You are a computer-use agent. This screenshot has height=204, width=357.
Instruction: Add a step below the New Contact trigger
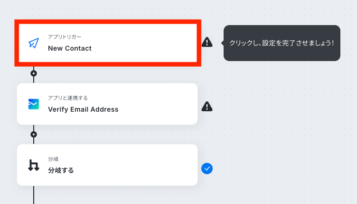34,73
